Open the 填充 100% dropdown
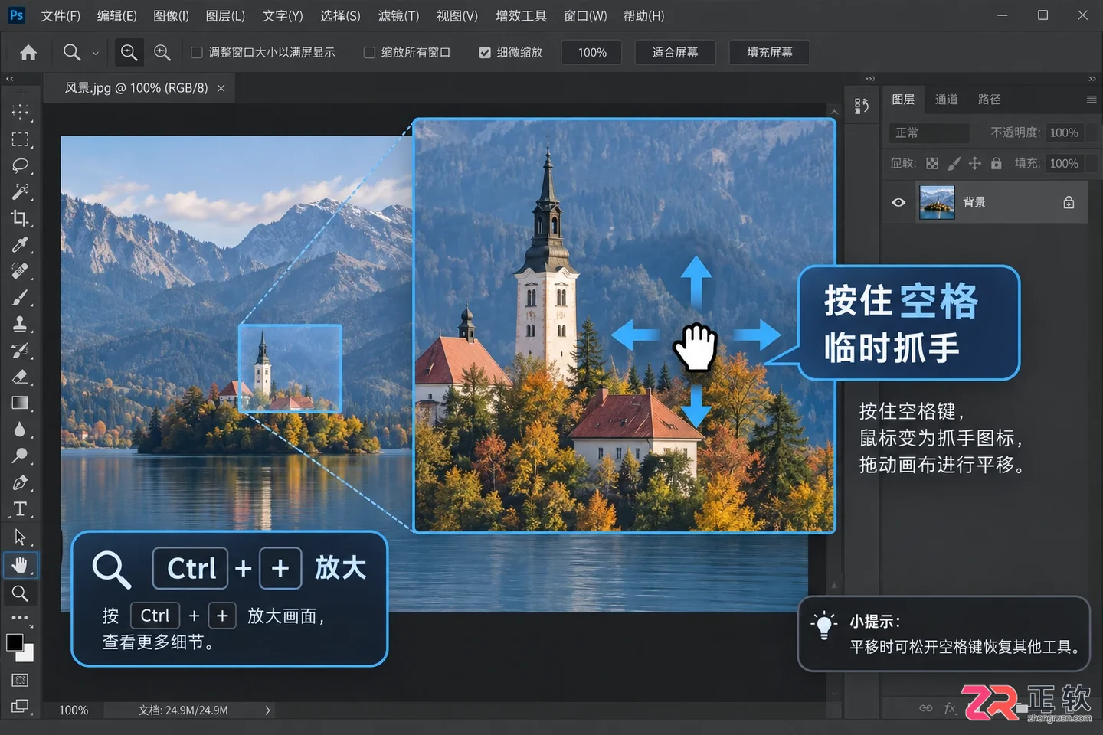 click(1064, 163)
